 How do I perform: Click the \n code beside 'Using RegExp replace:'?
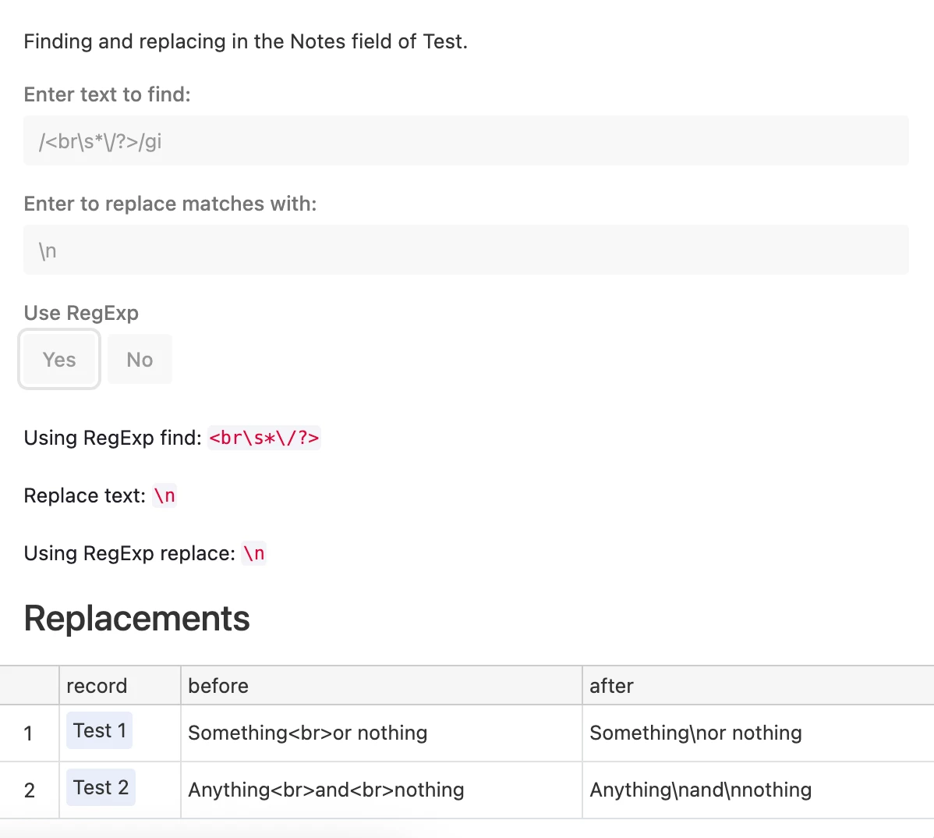[253, 553]
